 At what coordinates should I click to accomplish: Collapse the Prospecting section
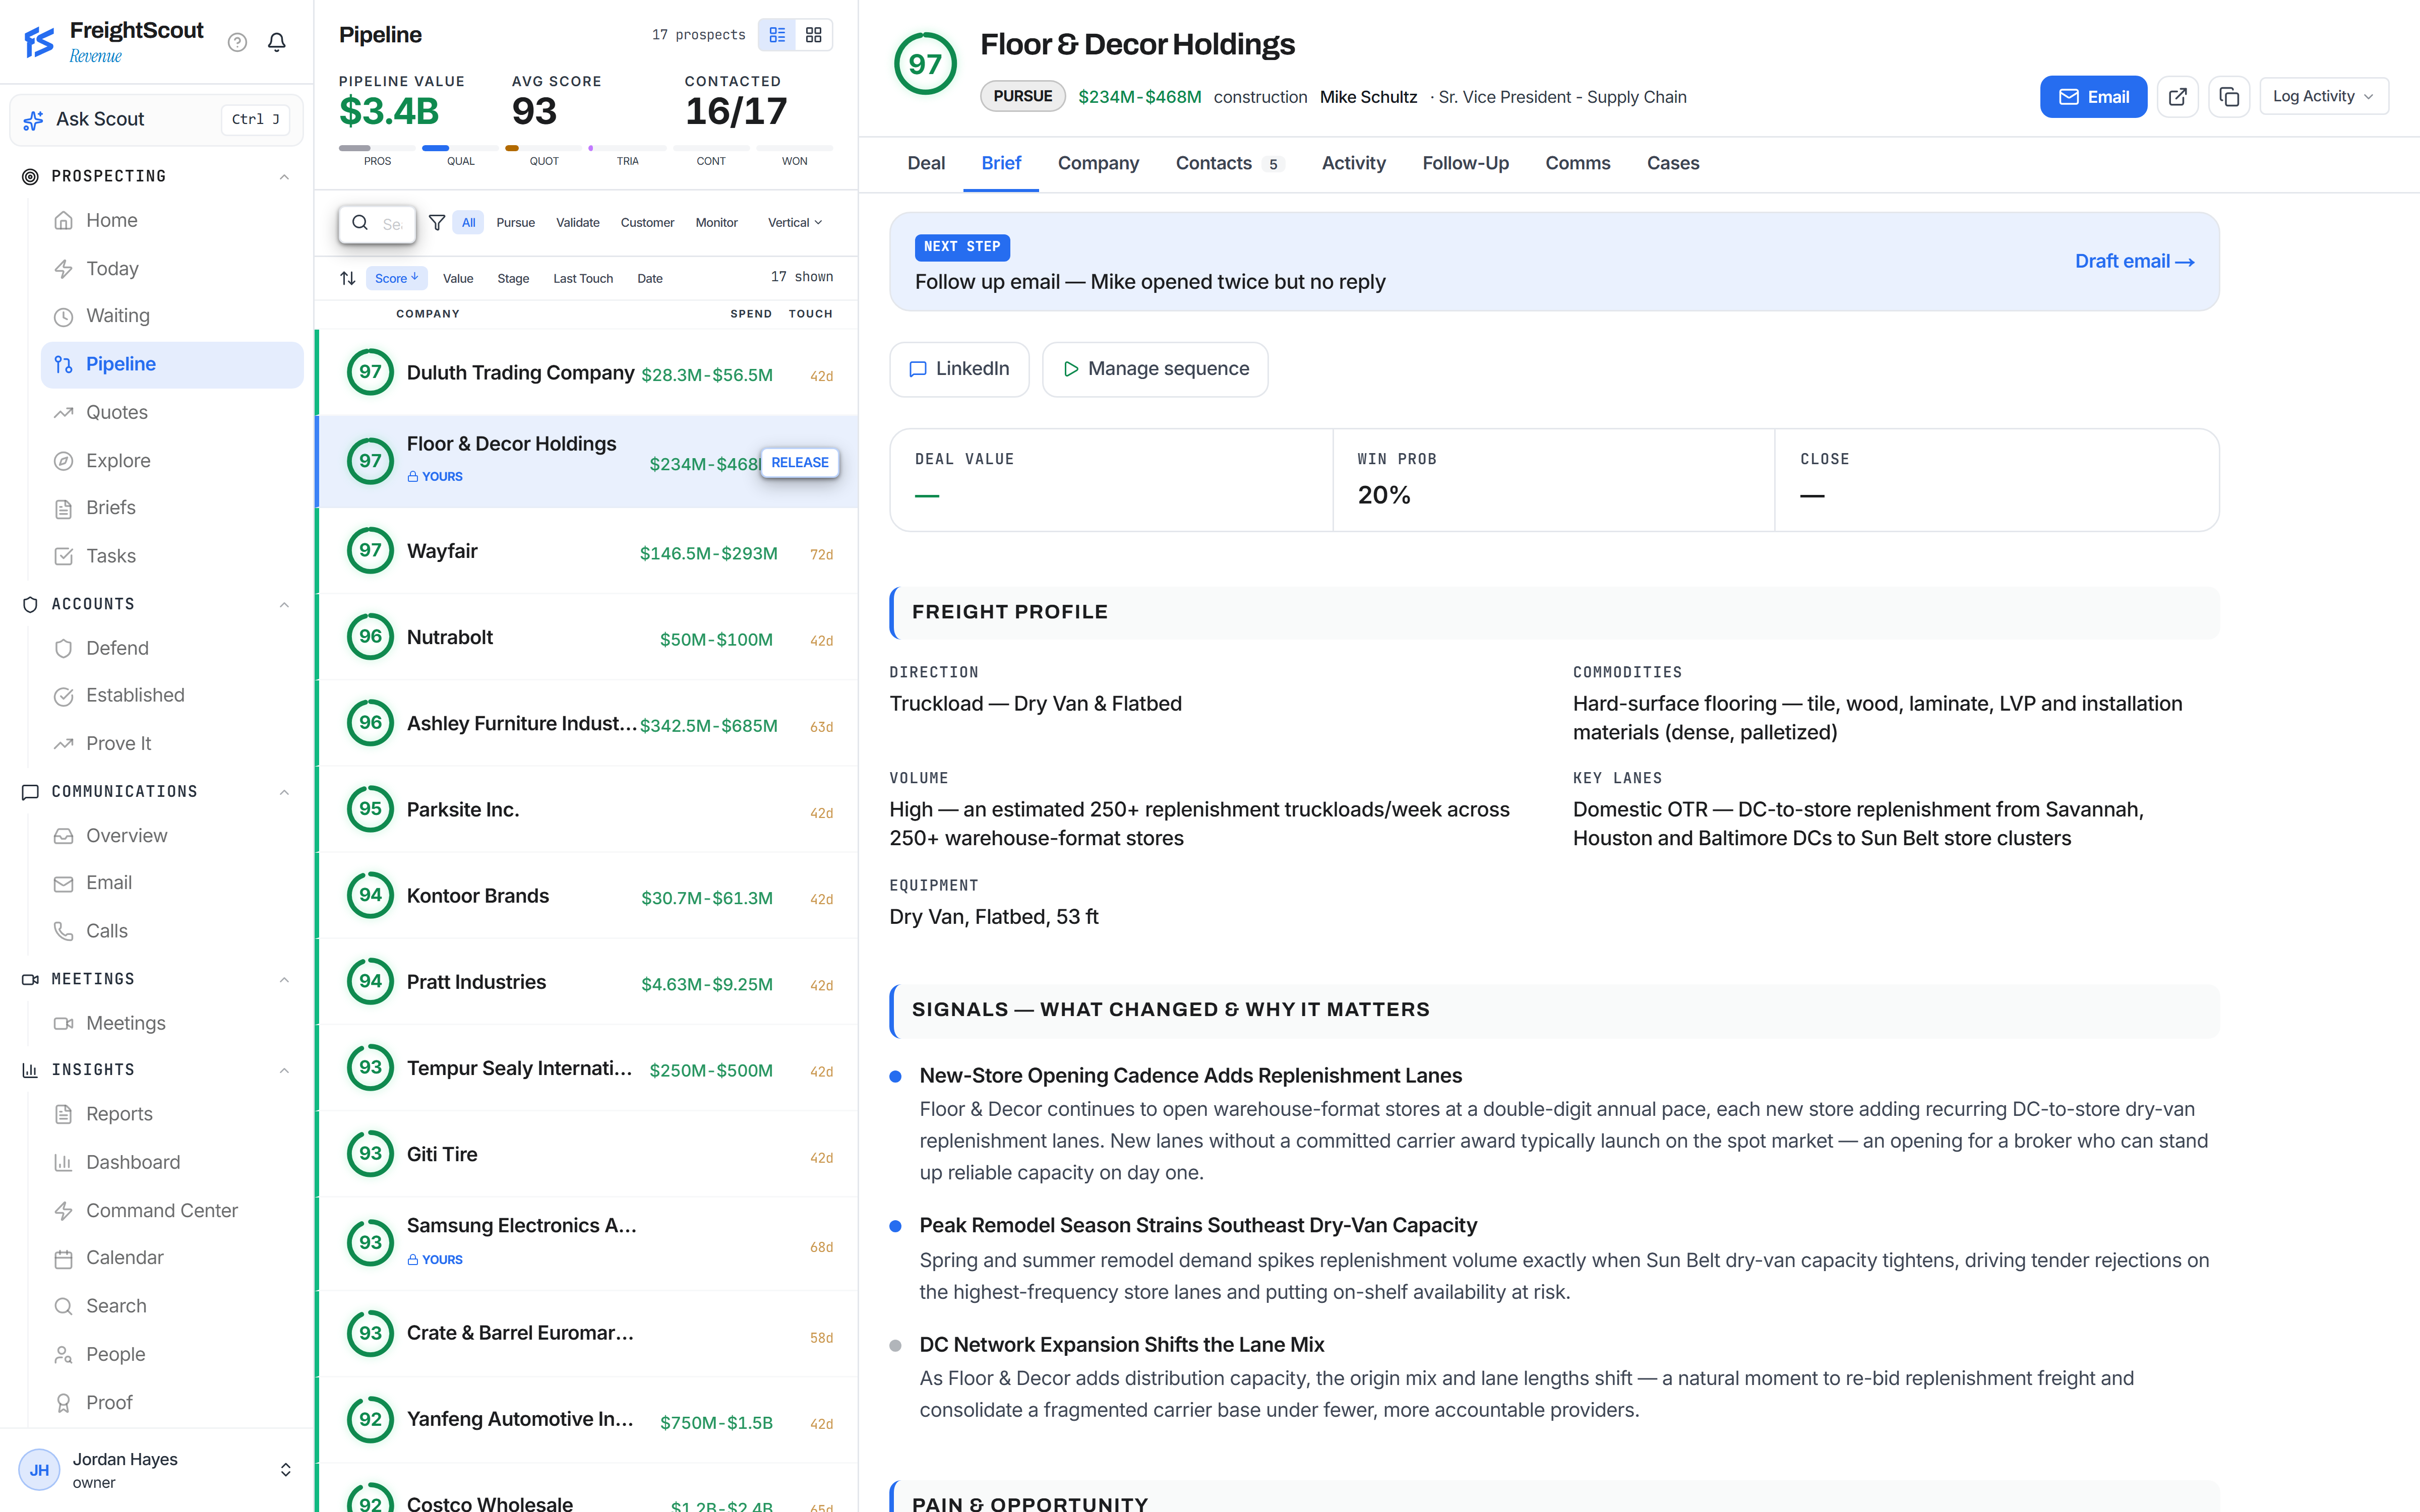click(284, 177)
